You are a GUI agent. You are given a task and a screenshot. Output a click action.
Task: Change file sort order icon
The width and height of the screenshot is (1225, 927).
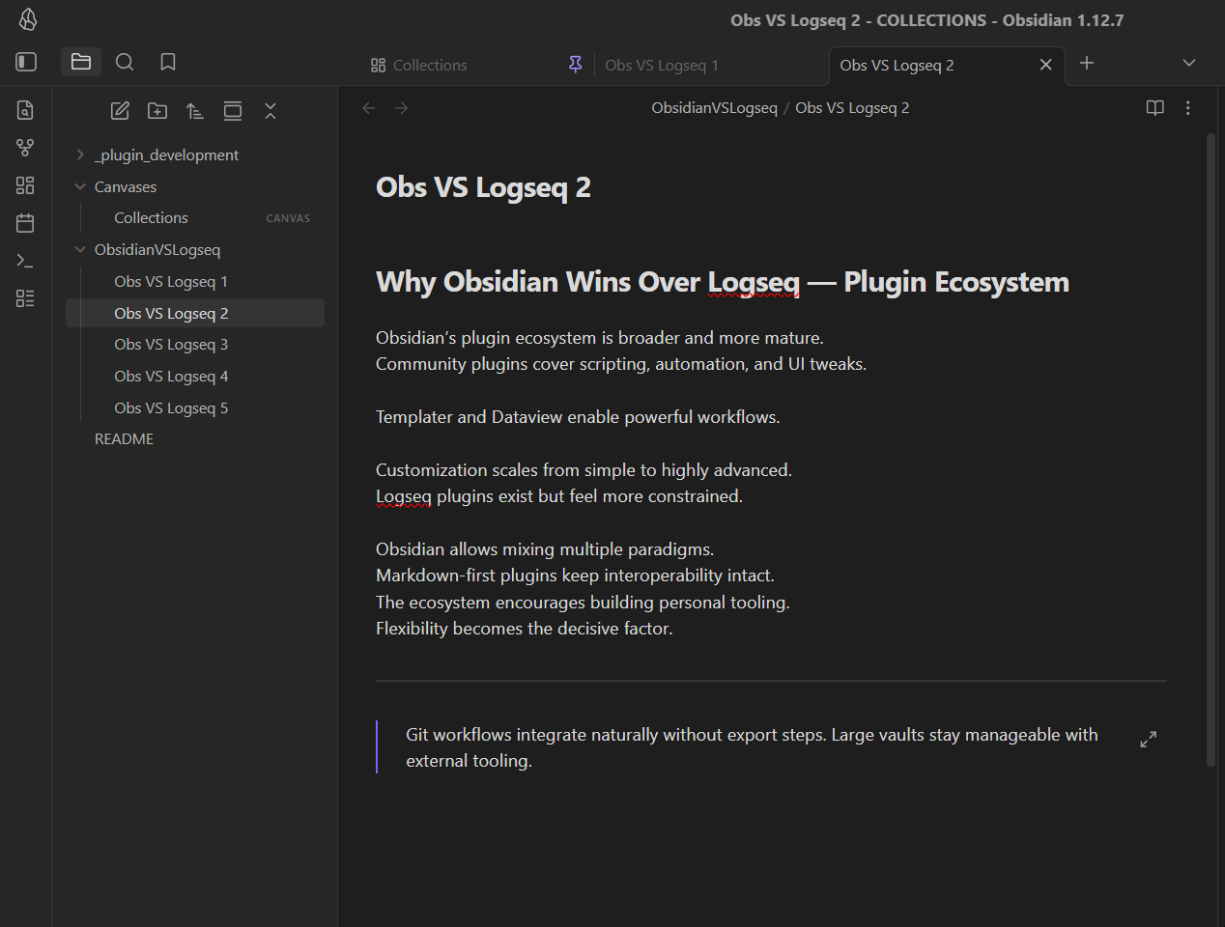pyautogui.click(x=195, y=111)
